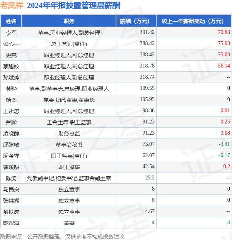The width and height of the screenshot is (232, 240).
Task: Click the name 曹东明
Action: (x=11, y=167)
